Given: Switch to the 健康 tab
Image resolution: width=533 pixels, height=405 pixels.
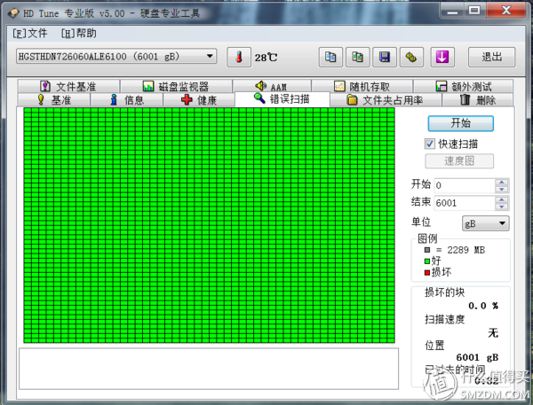Looking at the screenshot, I should pos(199,100).
